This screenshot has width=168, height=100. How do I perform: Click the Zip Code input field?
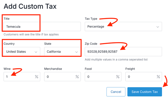click(x=123, y=52)
